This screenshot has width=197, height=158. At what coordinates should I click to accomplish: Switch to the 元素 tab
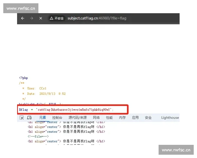click(43, 118)
